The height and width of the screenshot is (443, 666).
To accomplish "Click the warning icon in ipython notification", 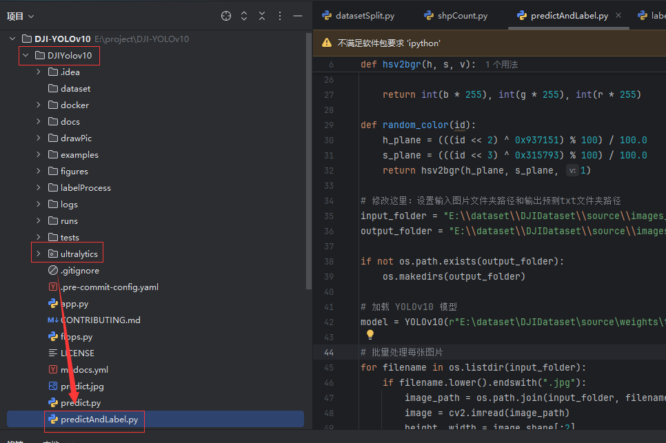I will click(327, 43).
